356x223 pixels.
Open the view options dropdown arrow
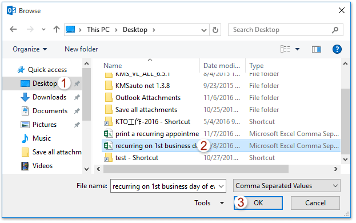pos(297,49)
